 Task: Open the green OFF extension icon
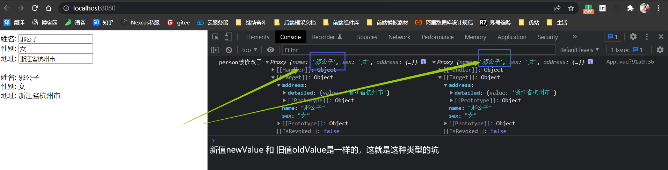pos(588,9)
